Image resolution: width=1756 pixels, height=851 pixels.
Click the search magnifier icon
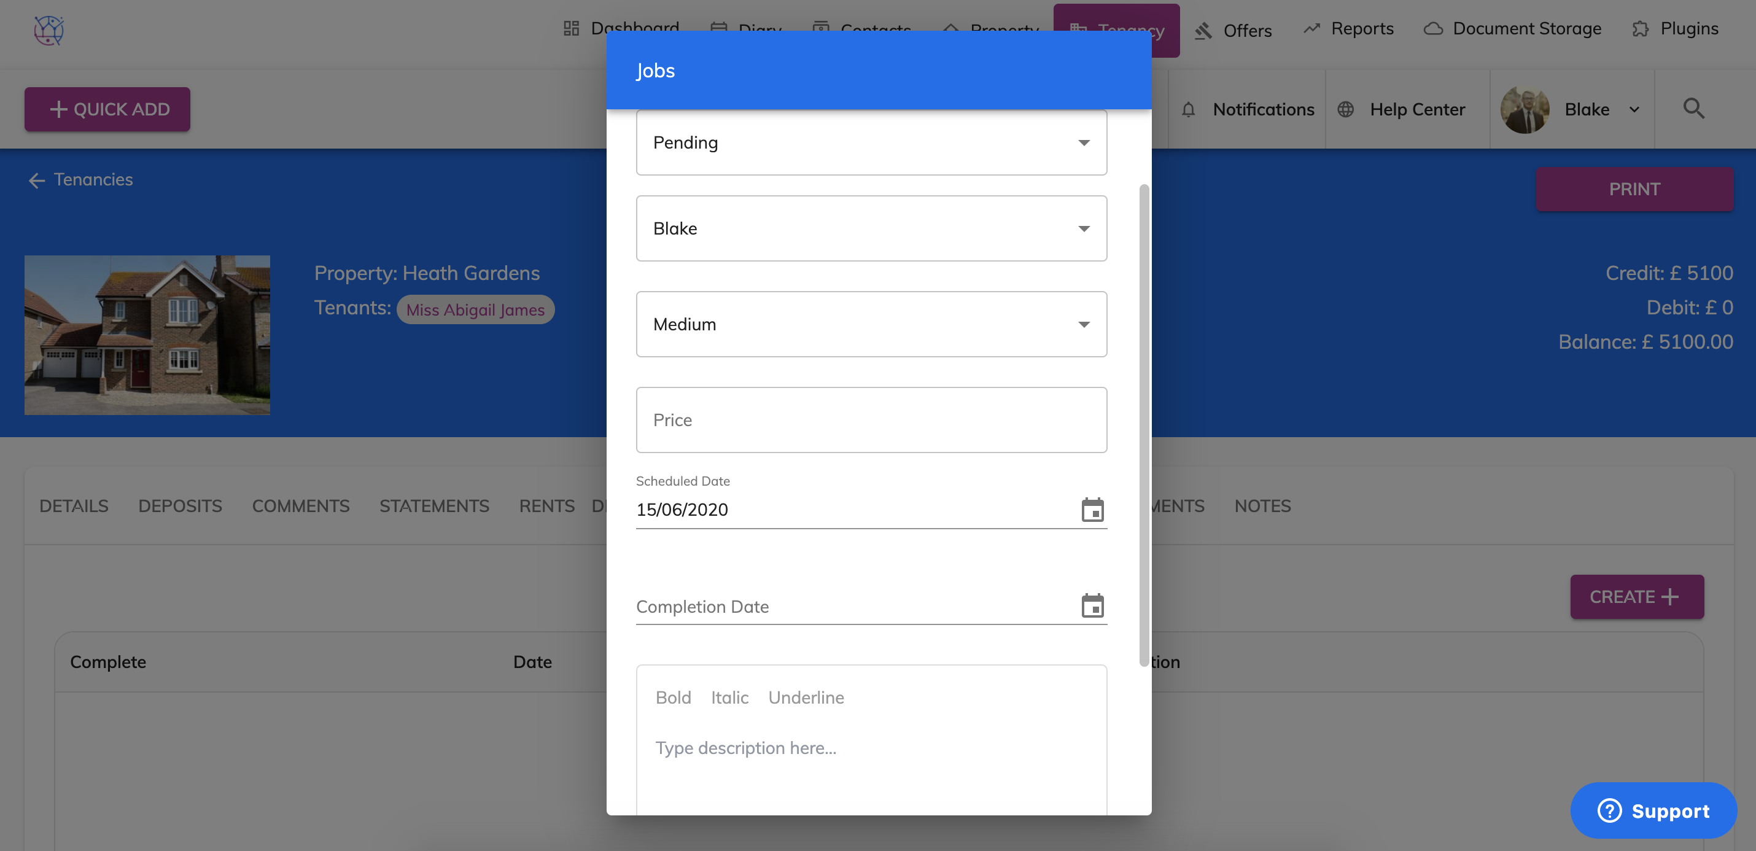[x=1693, y=109]
